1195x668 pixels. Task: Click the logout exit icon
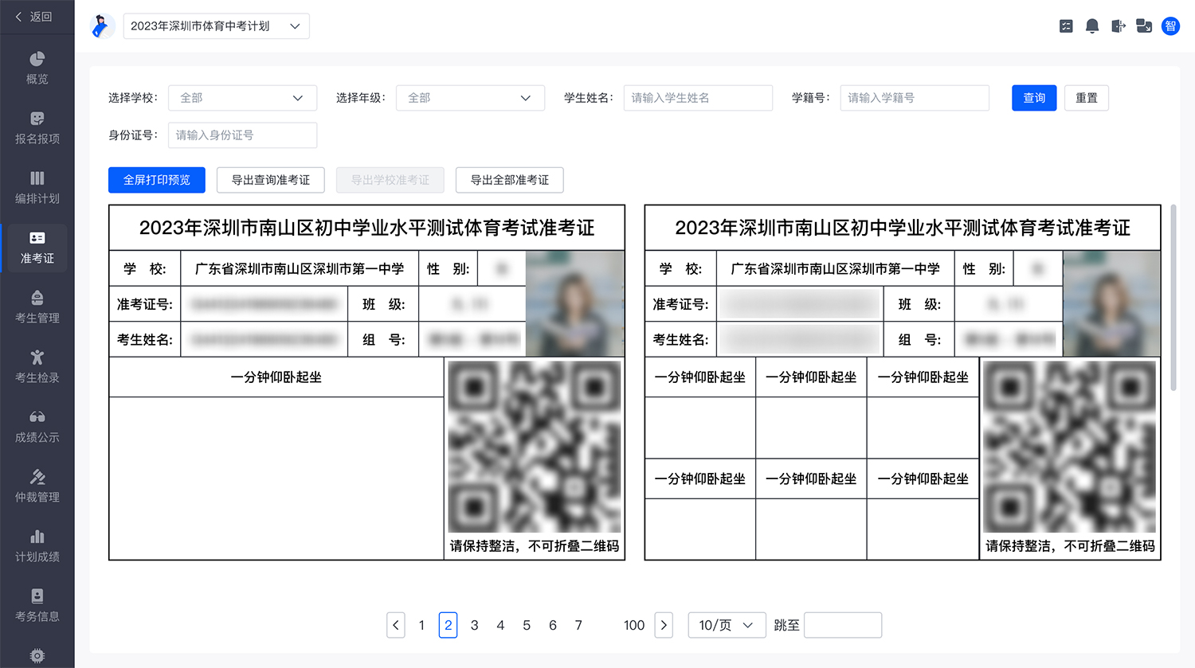pyautogui.click(x=1119, y=26)
